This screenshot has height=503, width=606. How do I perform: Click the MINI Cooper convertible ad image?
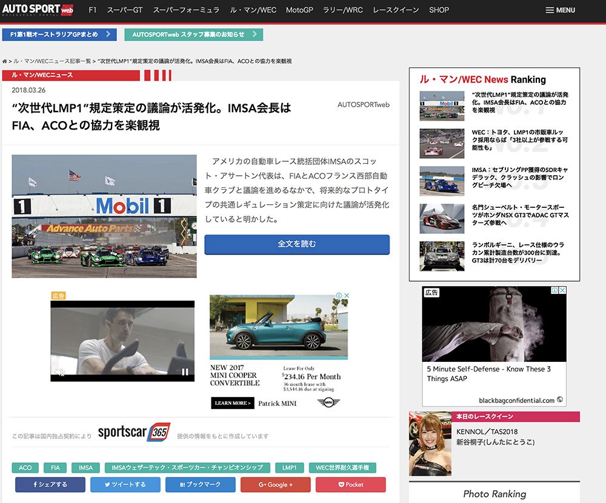[279, 327]
